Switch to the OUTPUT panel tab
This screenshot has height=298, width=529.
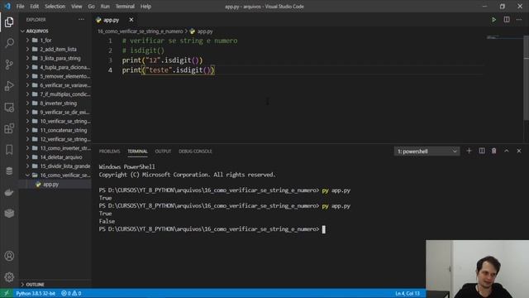pos(163,151)
